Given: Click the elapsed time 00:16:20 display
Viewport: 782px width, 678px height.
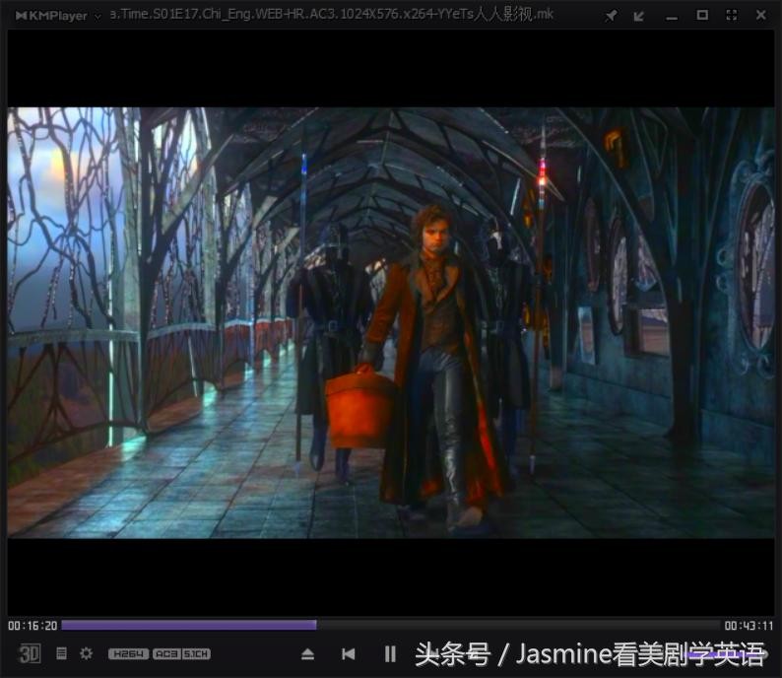Looking at the screenshot, I should [33, 626].
